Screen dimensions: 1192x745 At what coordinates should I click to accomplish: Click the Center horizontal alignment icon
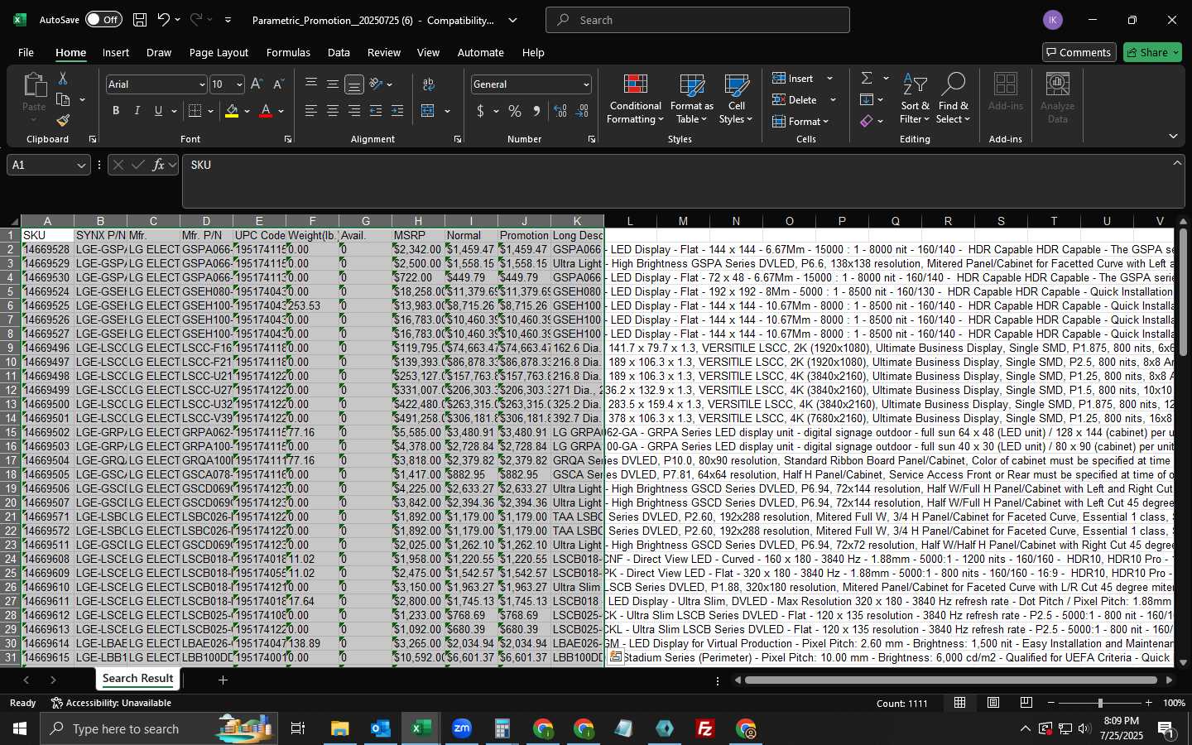pos(333,111)
